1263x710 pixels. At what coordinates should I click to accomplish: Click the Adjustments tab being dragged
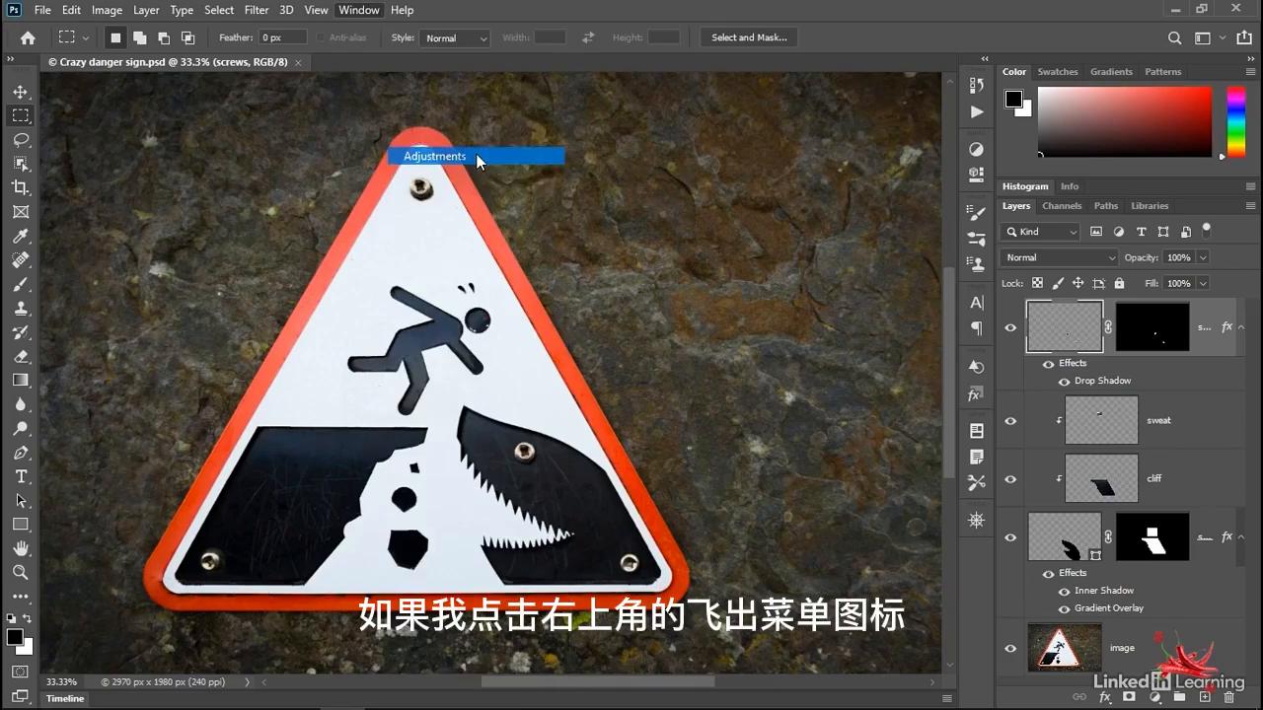point(435,156)
